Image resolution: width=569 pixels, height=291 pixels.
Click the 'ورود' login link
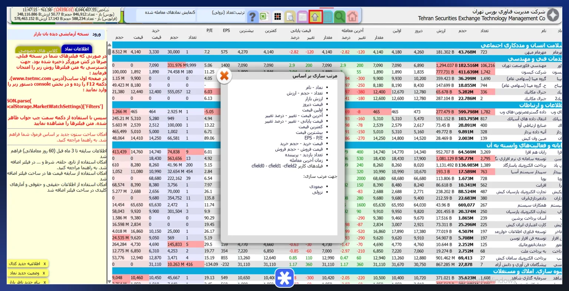[97, 34]
